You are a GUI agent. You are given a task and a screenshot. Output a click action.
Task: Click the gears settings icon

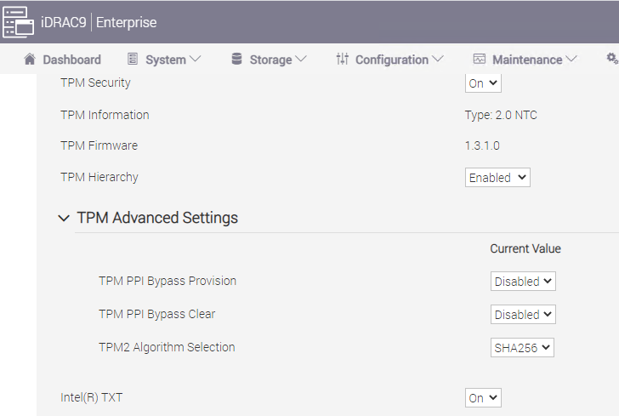[x=612, y=59]
